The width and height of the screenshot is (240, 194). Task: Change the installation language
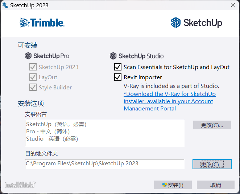pyautogui.click(x=212, y=125)
